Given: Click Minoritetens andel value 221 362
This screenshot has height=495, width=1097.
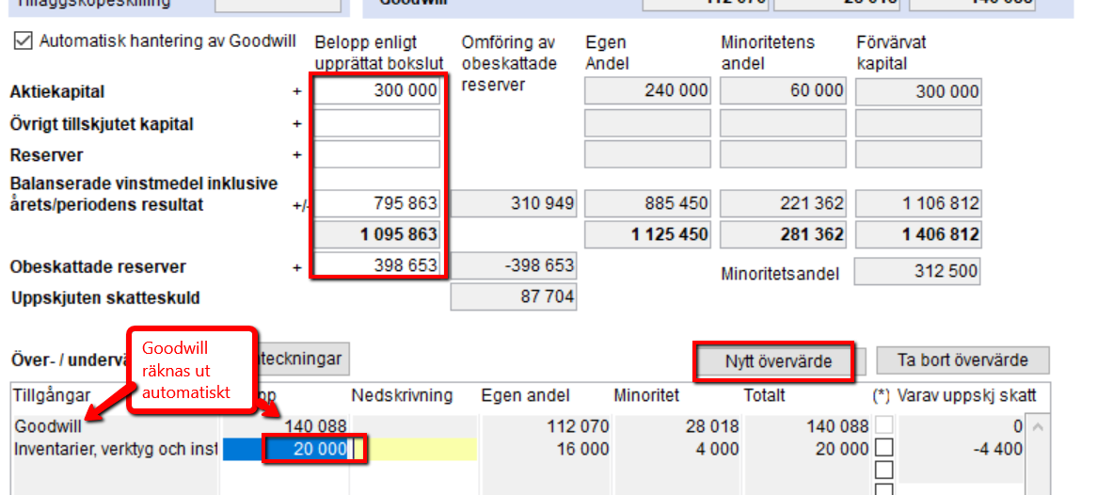Looking at the screenshot, I should tap(782, 204).
